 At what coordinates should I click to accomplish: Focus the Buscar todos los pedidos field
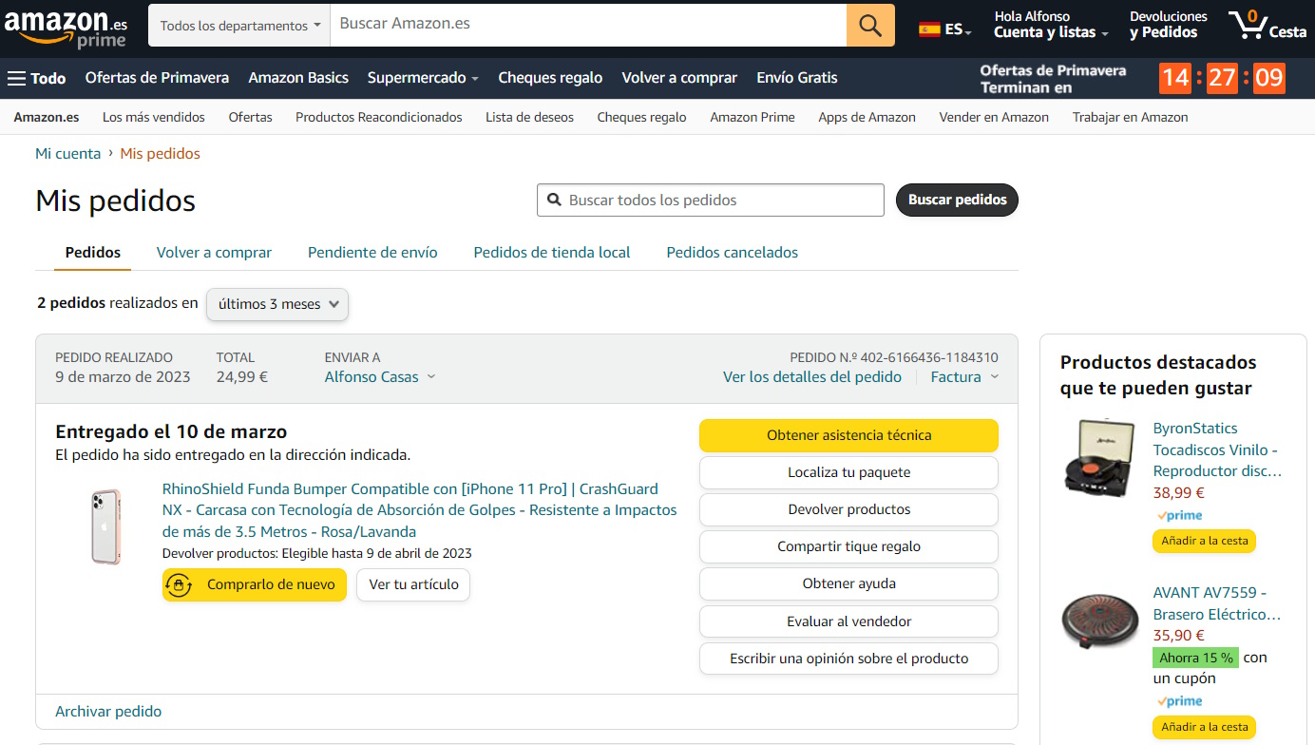pos(711,200)
